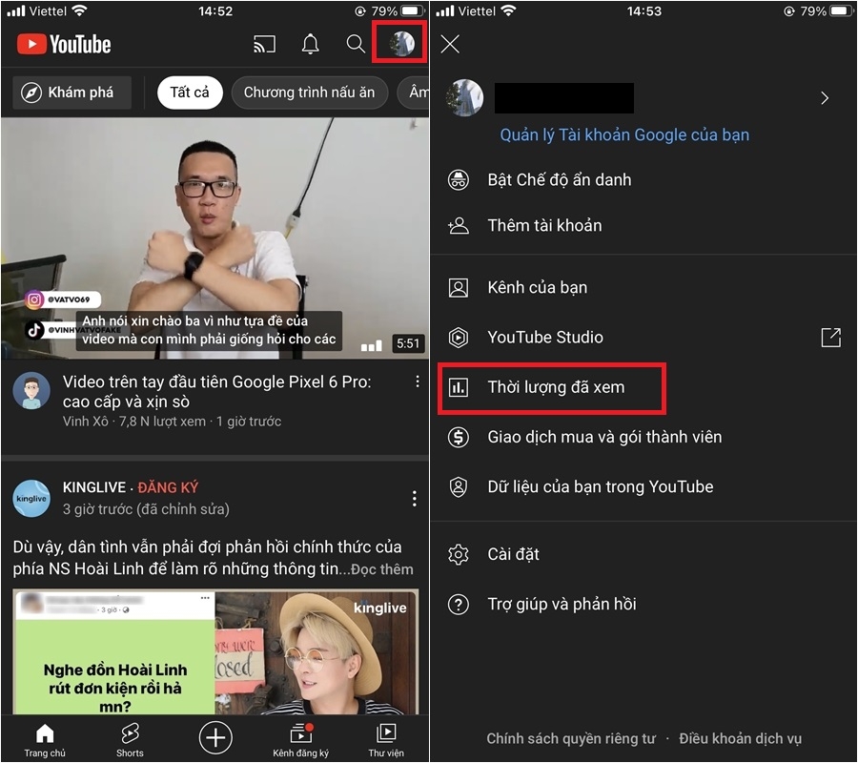This screenshot has width=858, height=763.
Task: Tap the Vinh Xô channel avatar thumbnail
Action: [x=31, y=390]
